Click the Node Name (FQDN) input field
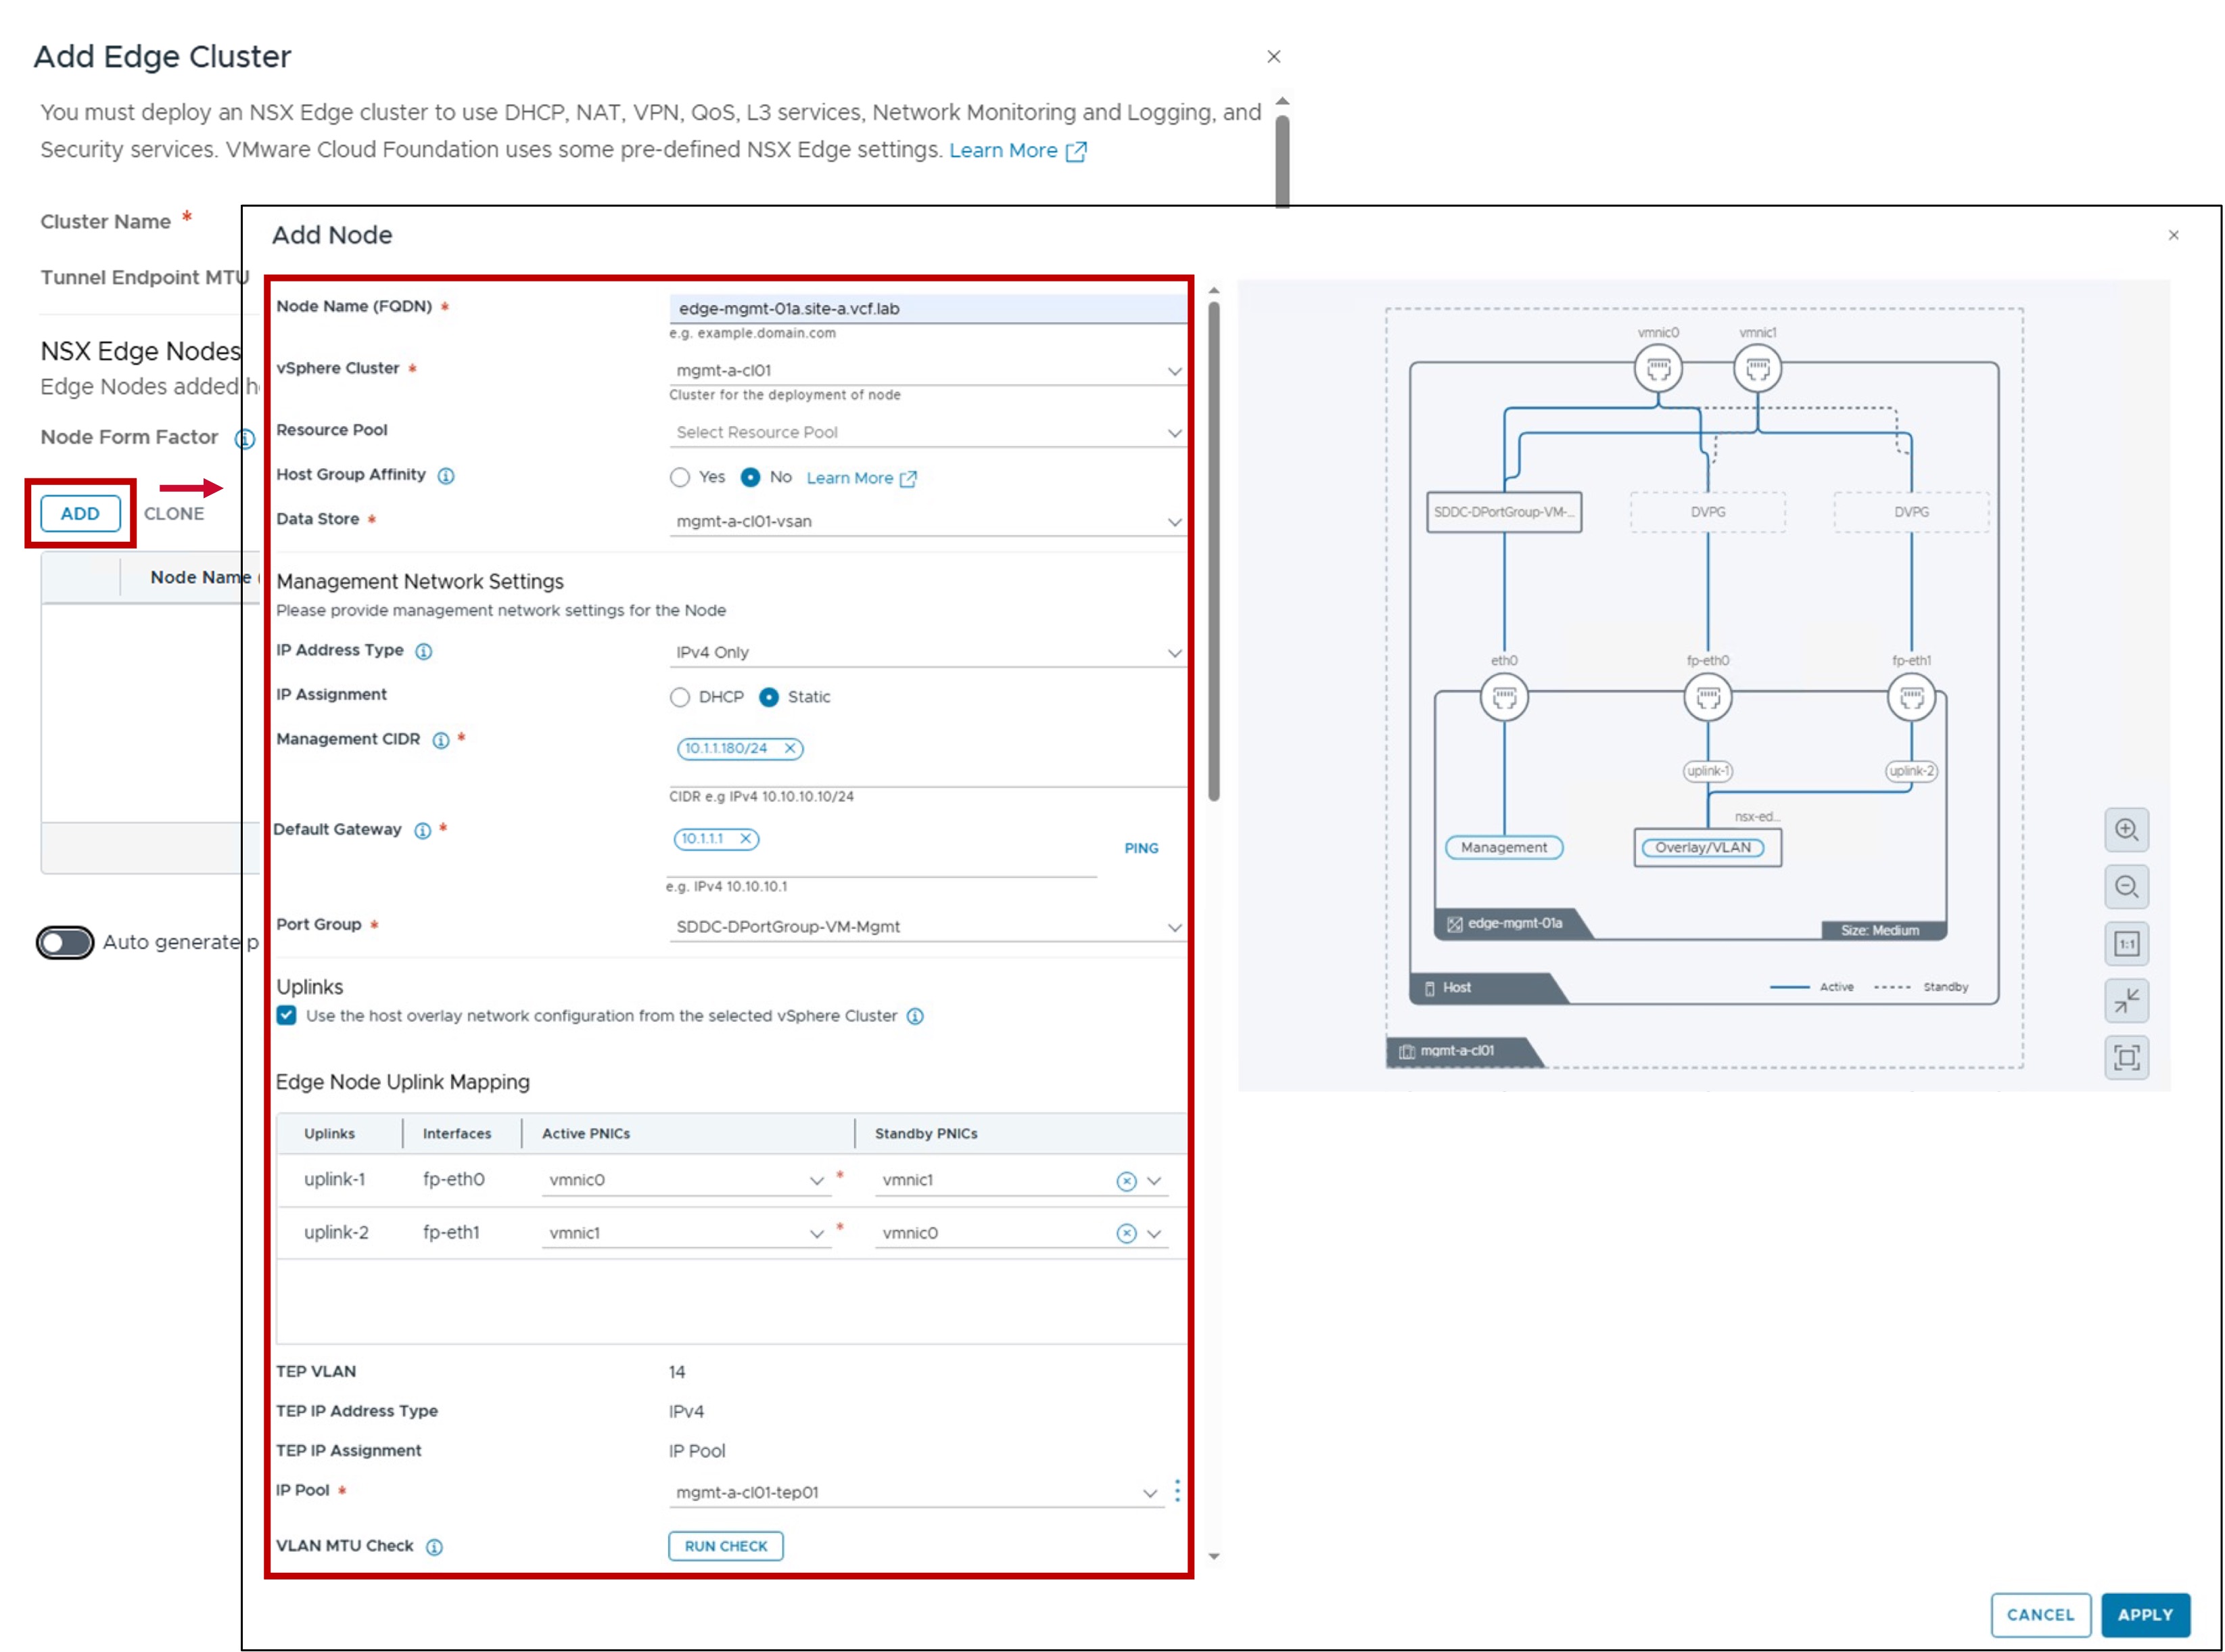Image resolution: width=2225 pixels, height=1652 pixels. click(929, 309)
